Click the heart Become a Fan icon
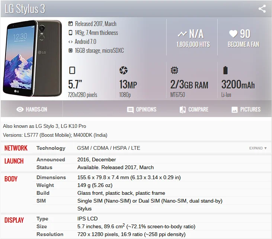 pyautogui.click(x=233, y=33)
